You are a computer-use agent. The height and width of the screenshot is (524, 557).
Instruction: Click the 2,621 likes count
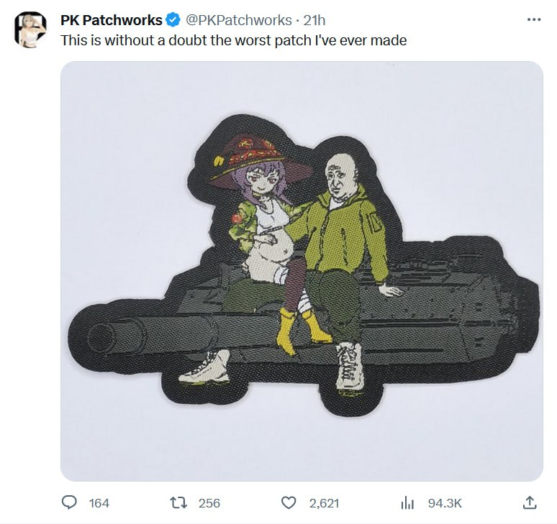pos(324,503)
